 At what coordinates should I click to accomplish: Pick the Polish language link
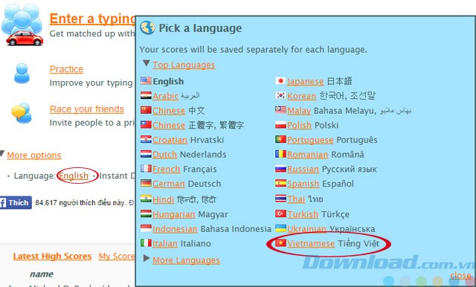[299, 125]
